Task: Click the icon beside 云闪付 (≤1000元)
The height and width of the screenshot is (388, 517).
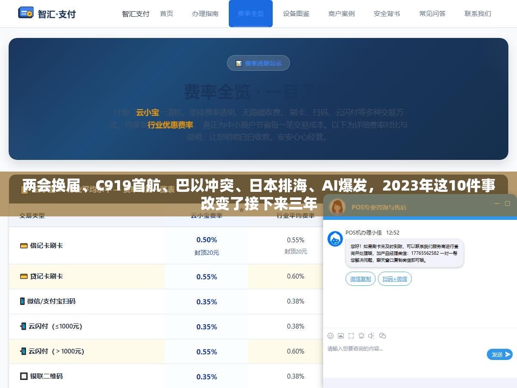Action: [23, 326]
